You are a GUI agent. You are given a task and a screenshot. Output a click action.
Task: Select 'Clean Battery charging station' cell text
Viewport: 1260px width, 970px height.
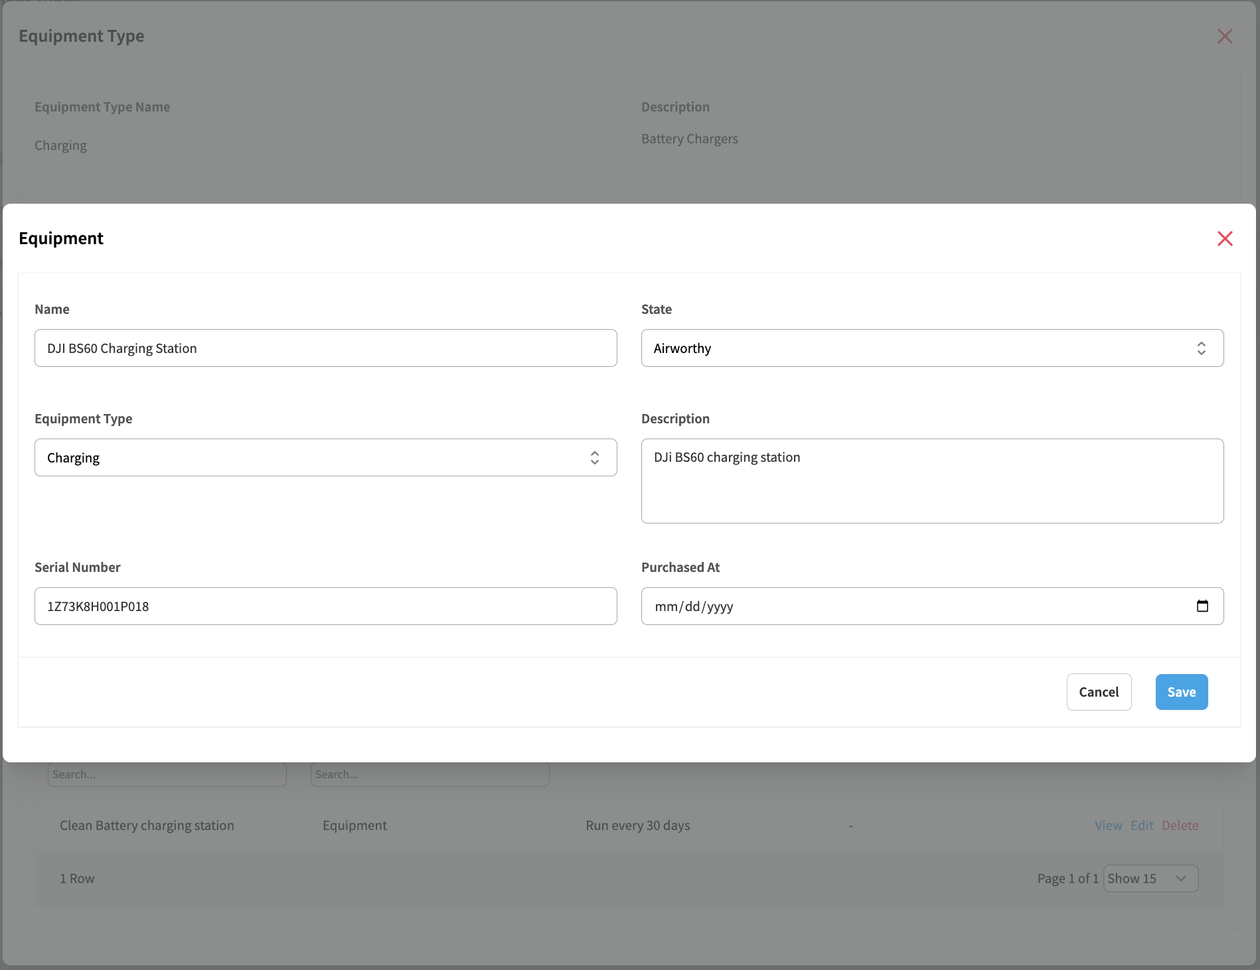(147, 825)
